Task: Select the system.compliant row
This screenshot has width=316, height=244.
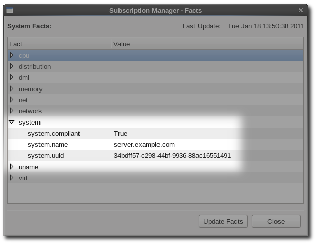Action: click(155, 133)
